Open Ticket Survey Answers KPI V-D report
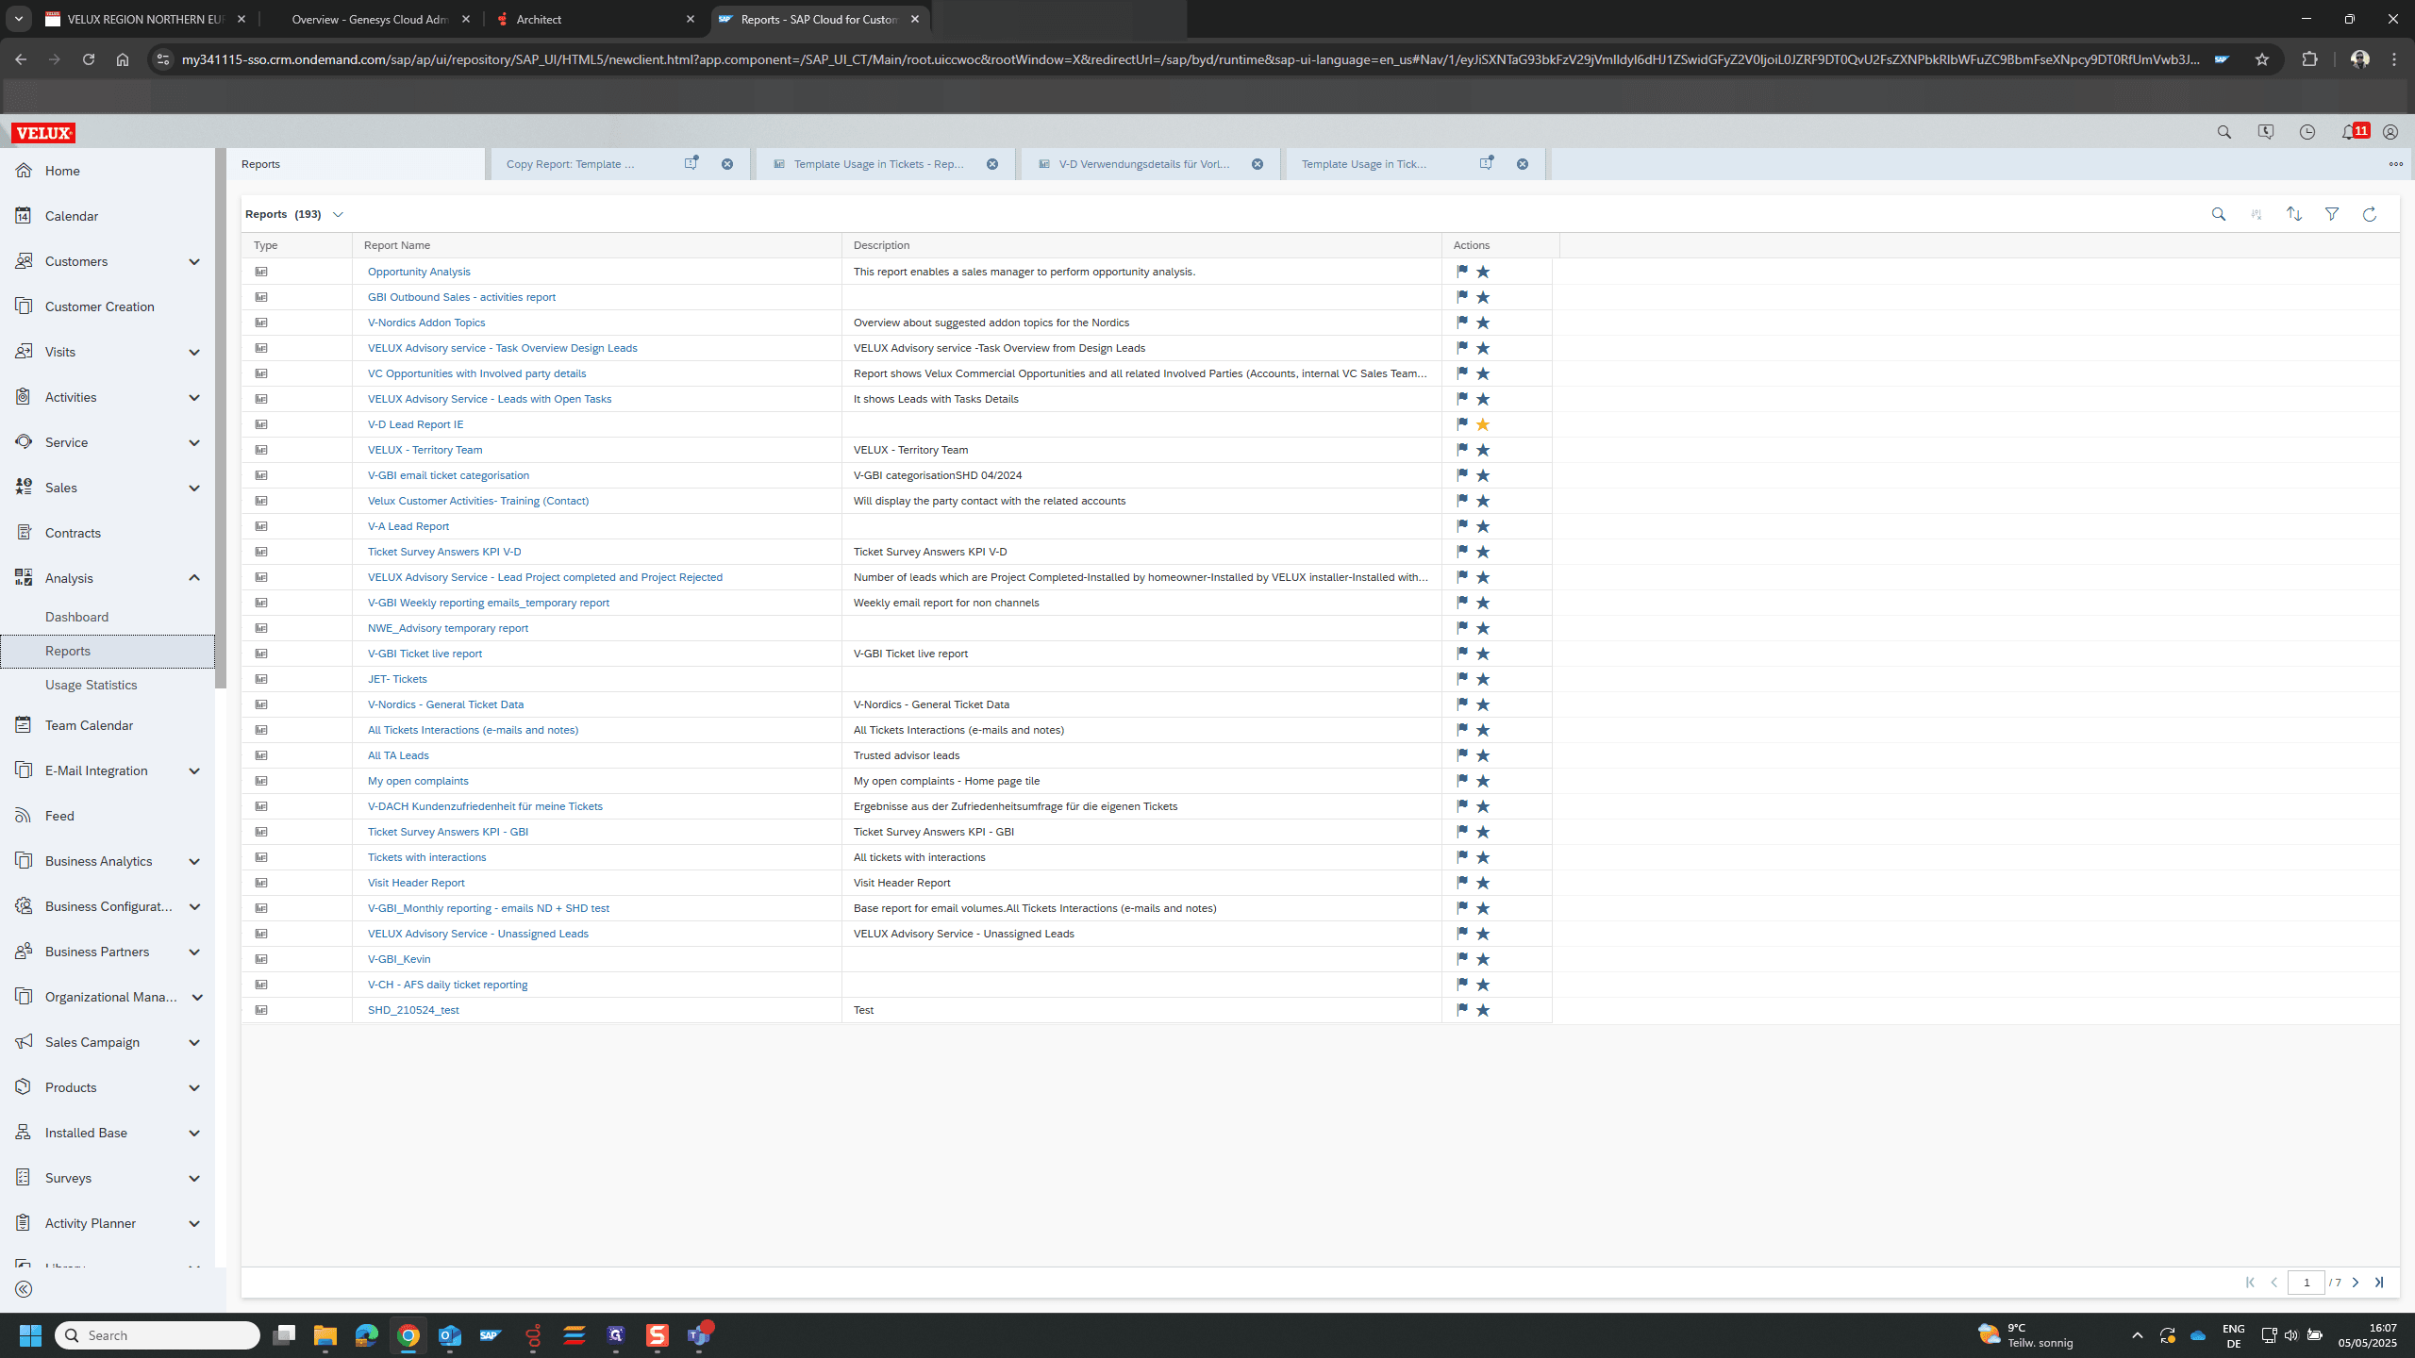This screenshot has width=2415, height=1358. pyautogui.click(x=444, y=552)
